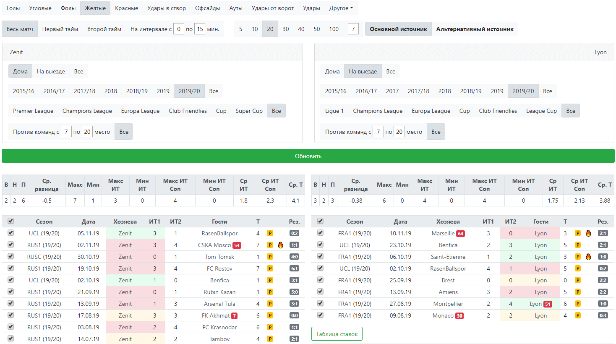The width and height of the screenshot is (616, 344).
Task: Select 2018/19 season for Zenit
Action: pyautogui.click(x=137, y=91)
